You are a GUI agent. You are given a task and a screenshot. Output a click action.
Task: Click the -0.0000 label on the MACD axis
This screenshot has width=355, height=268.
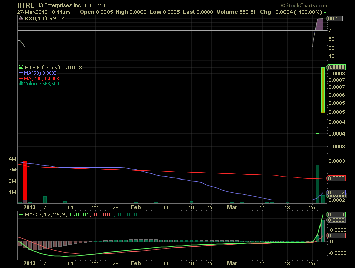(337, 253)
